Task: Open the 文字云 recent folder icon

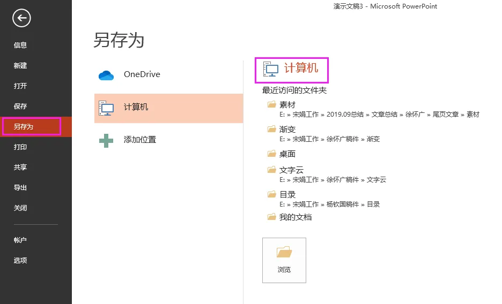Action: tap(271, 170)
